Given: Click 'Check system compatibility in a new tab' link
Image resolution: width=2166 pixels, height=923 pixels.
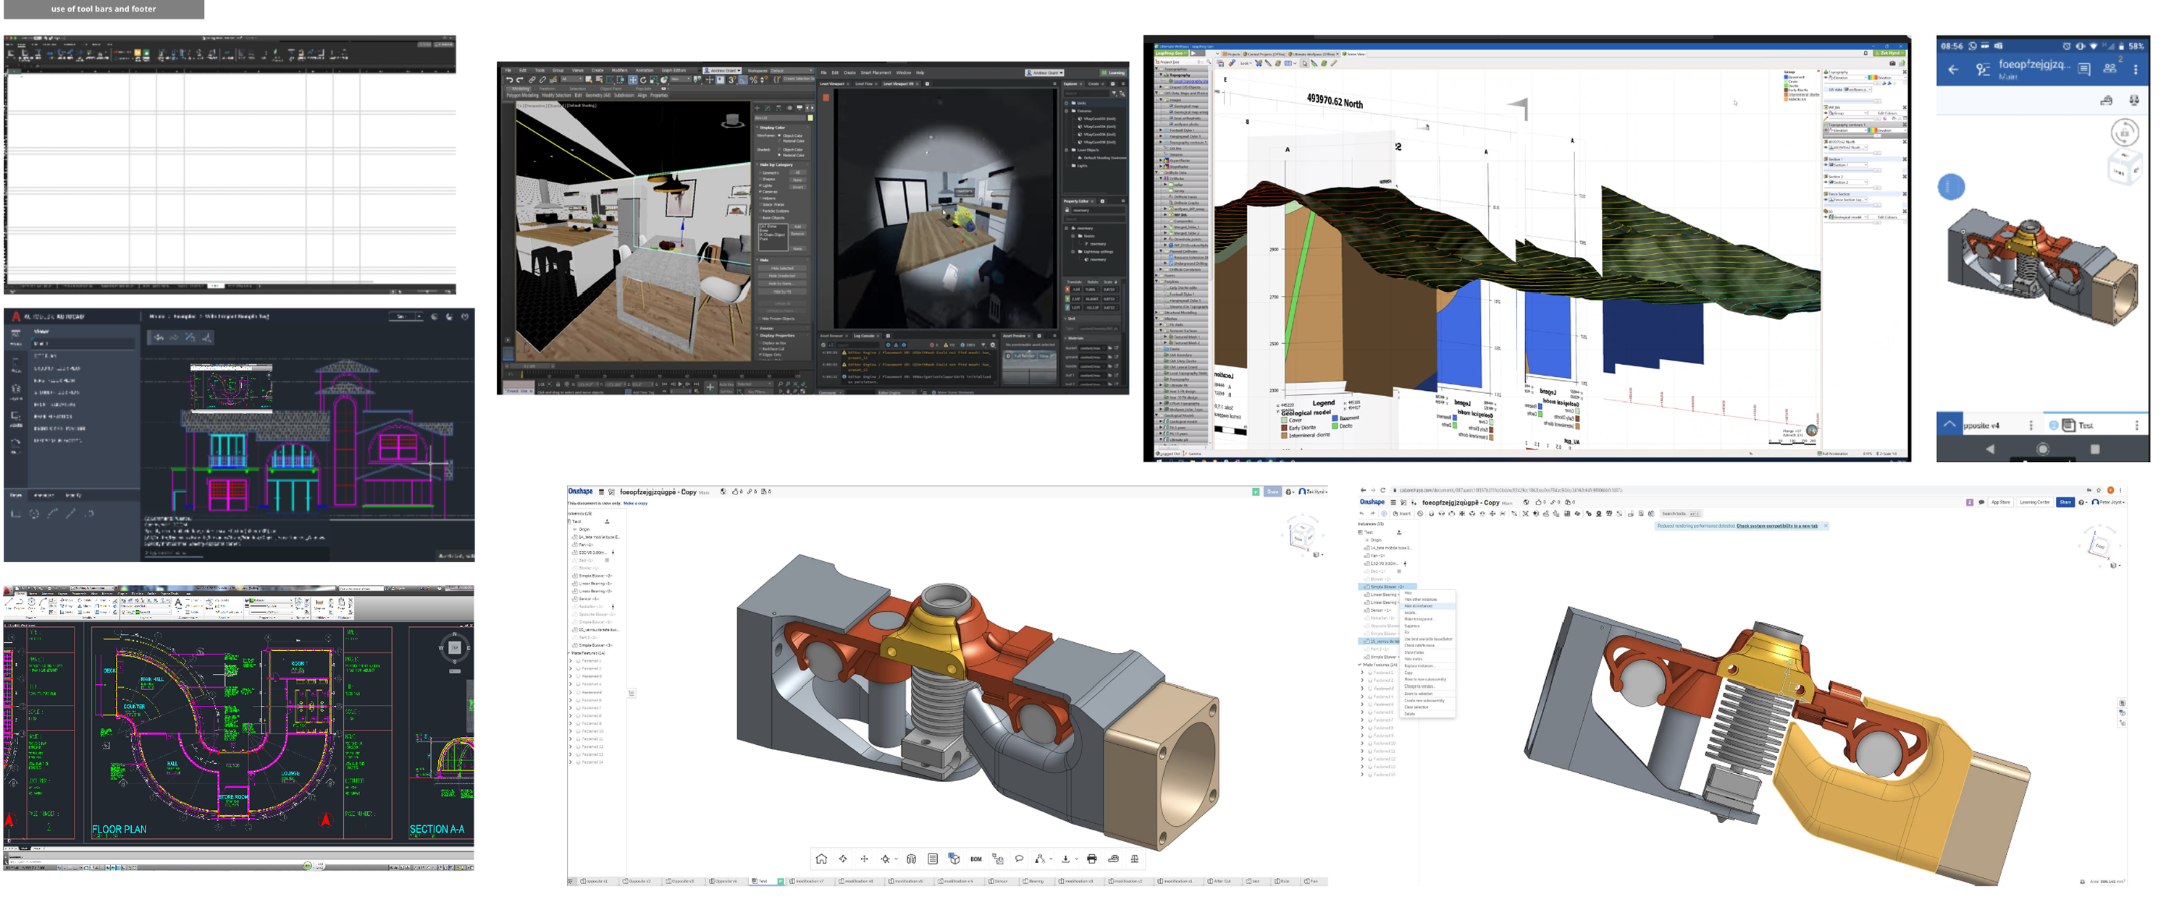Looking at the screenshot, I should [x=1778, y=526].
